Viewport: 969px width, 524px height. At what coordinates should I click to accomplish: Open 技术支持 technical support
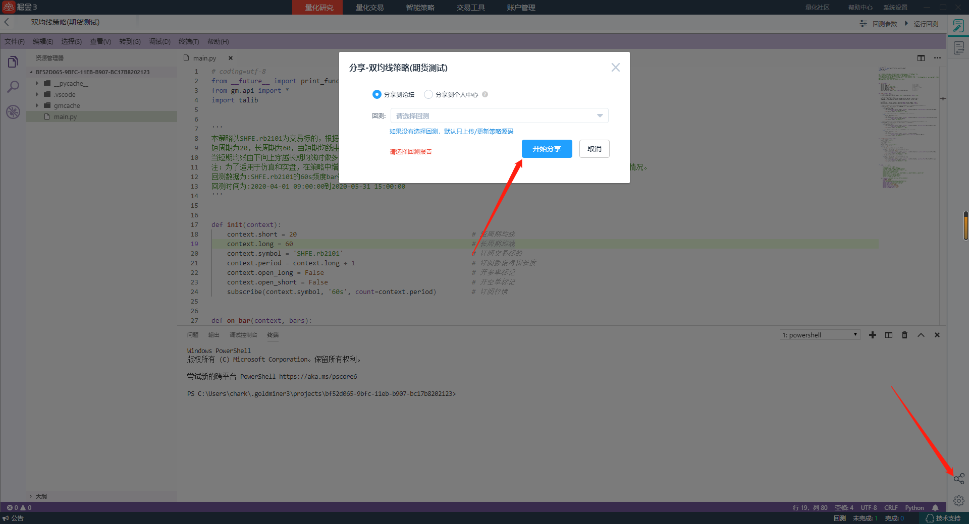pos(943,518)
